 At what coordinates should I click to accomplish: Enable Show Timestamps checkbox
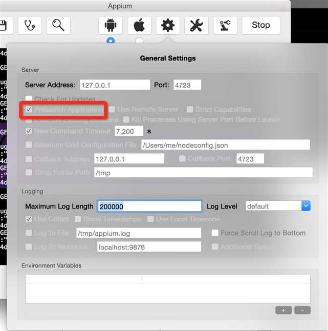coord(78,219)
